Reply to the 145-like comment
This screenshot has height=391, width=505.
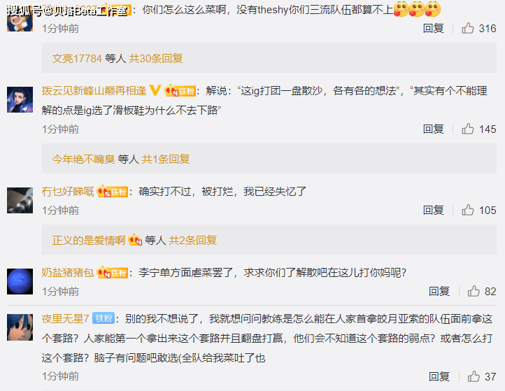point(434,129)
